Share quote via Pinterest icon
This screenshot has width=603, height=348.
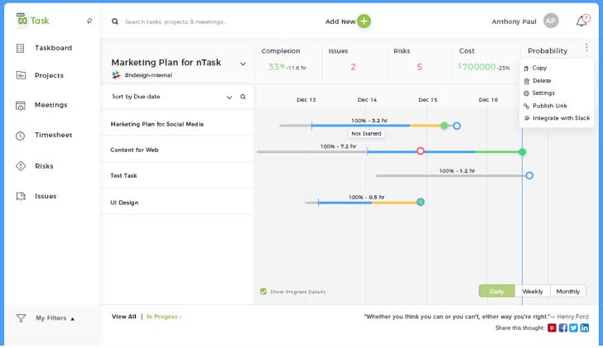[552, 328]
